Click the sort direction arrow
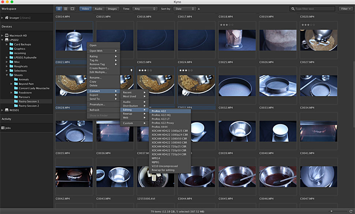355x214 pixels. click(x=199, y=9)
